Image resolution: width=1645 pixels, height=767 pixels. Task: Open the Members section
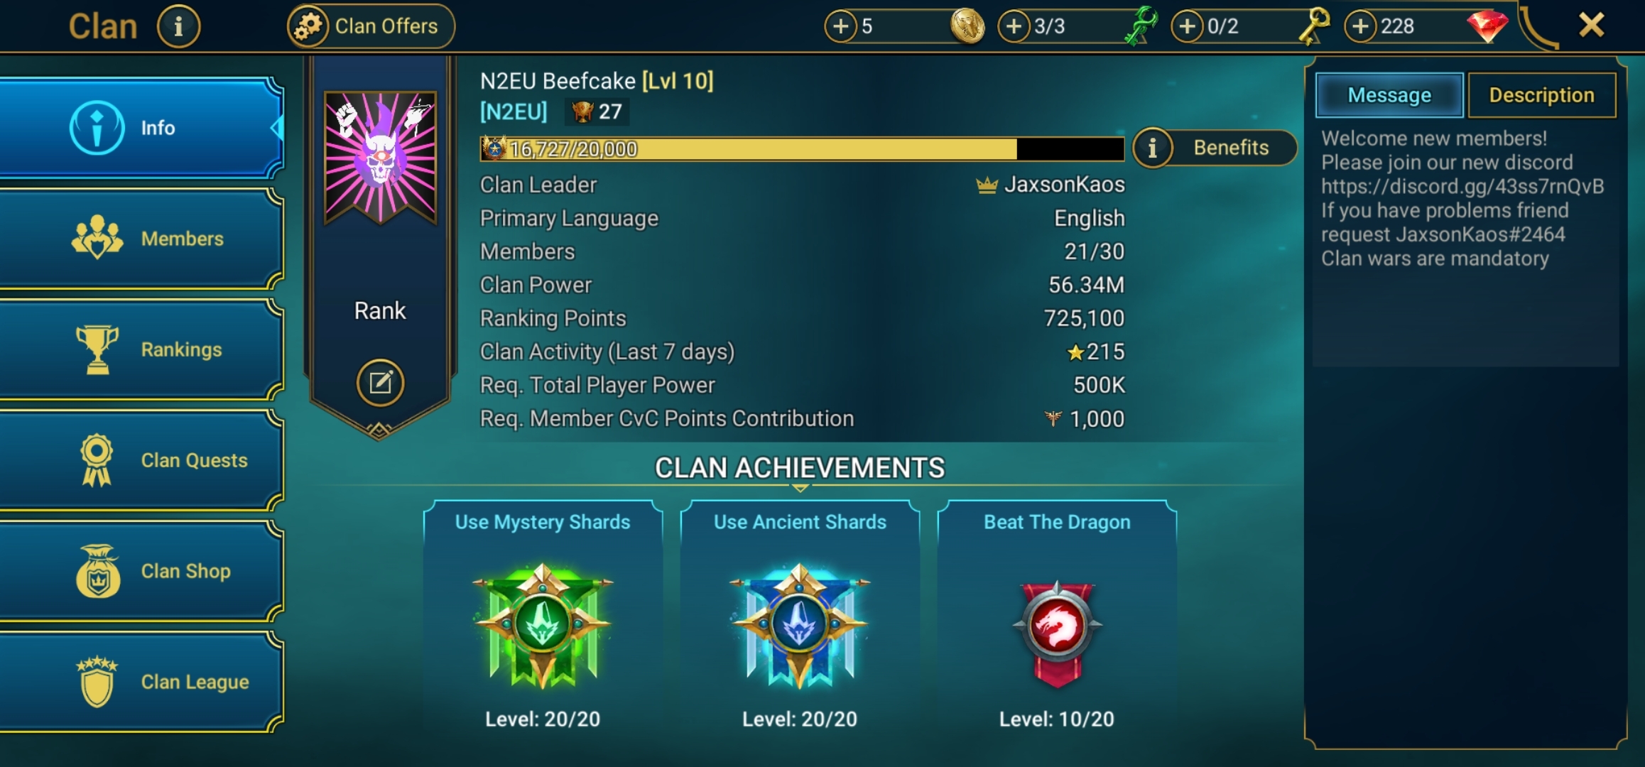(141, 239)
